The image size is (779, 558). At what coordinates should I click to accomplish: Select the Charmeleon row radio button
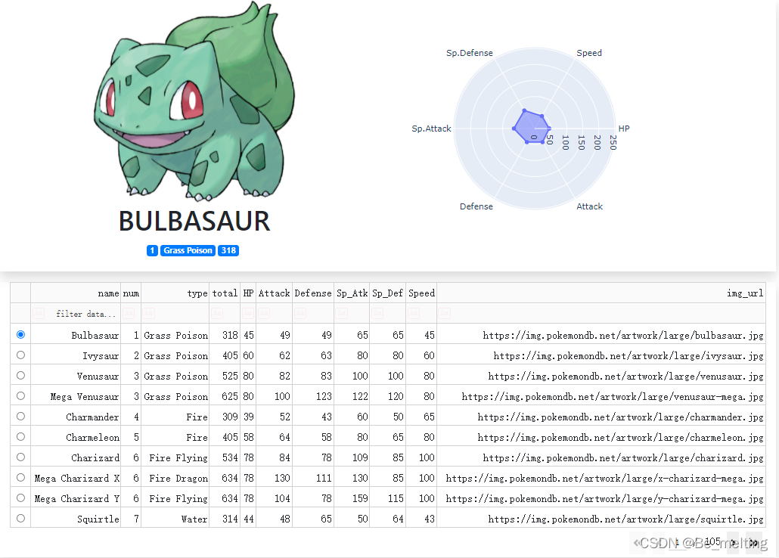tap(20, 436)
